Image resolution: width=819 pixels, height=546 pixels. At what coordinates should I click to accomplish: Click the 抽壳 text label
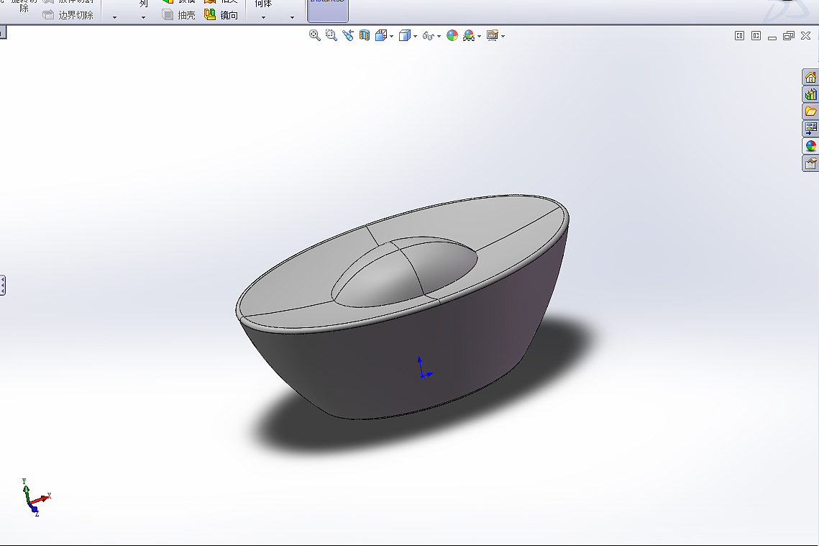(x=186, y=15)
